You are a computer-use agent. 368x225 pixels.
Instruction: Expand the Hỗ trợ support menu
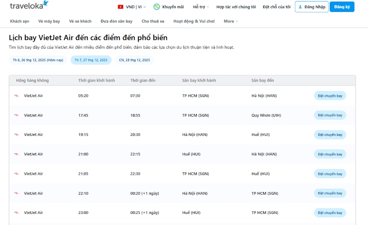tap(201, 7)
